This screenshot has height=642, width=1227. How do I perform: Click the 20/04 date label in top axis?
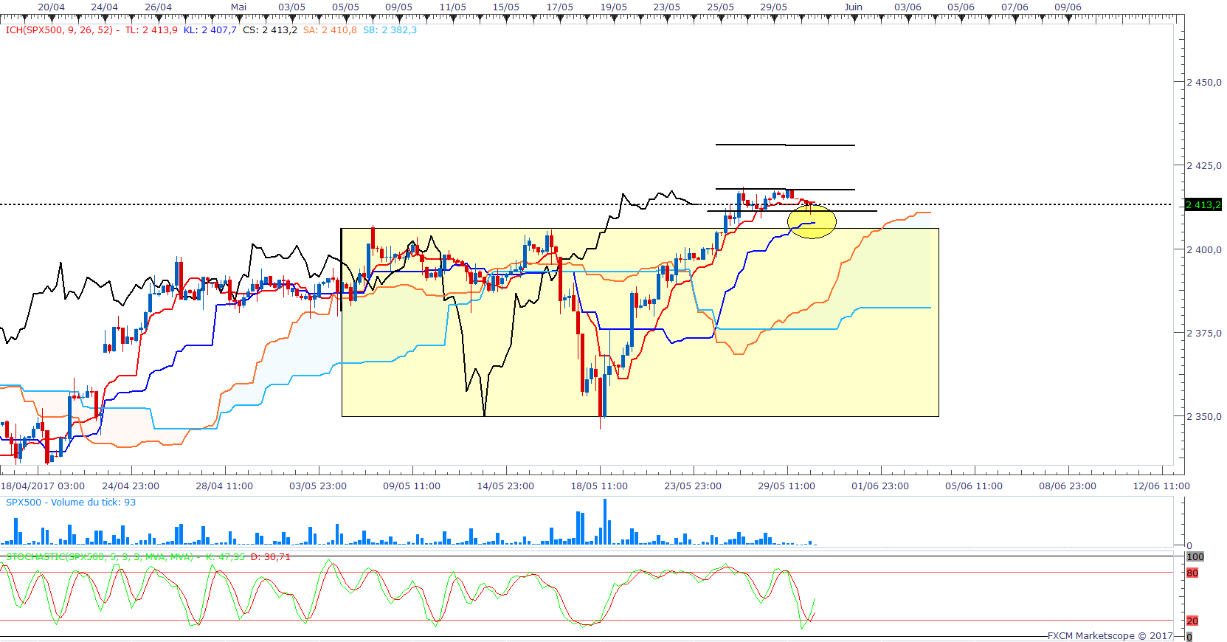[x=51, y=7]
